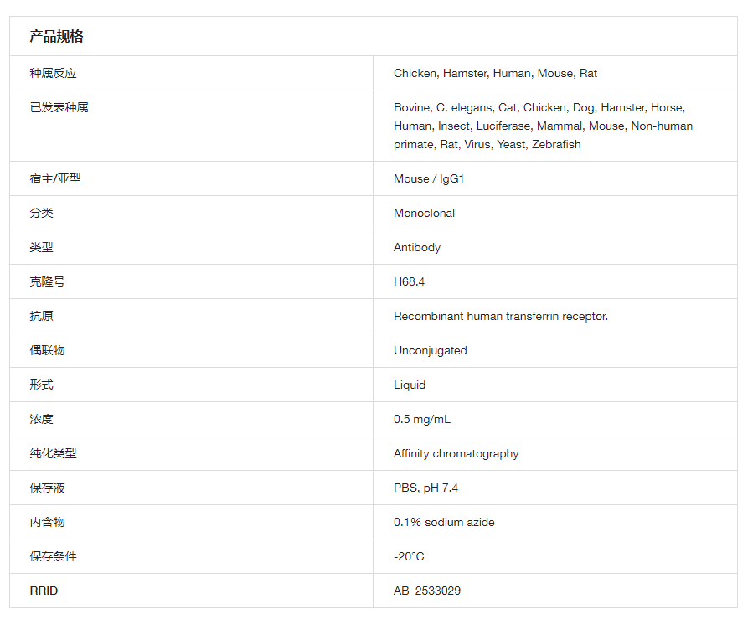This screenshot has width=753, height=635.
Task: Click the Chicken, Hamster, Human species value
Action: tap(495, 74)
